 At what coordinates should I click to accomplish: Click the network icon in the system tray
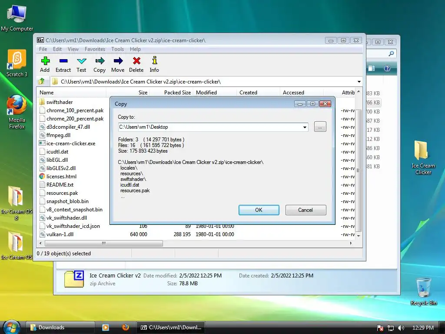(391, 328)
